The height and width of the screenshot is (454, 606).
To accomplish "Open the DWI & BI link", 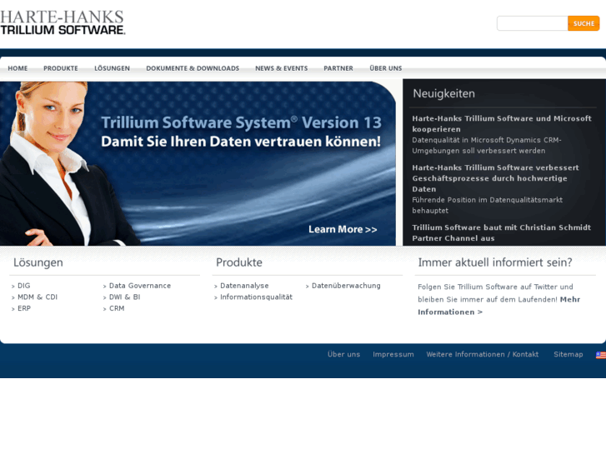I will (124, 297).
